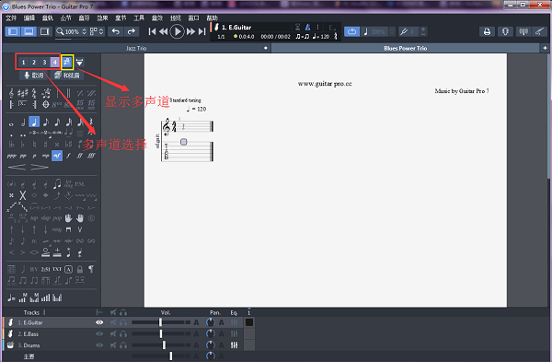
Task: Open the 小节 menu
Action: (x=65, y=18)
